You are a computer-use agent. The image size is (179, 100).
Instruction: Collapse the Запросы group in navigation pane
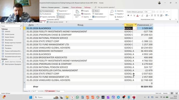[x=20, y=59]
